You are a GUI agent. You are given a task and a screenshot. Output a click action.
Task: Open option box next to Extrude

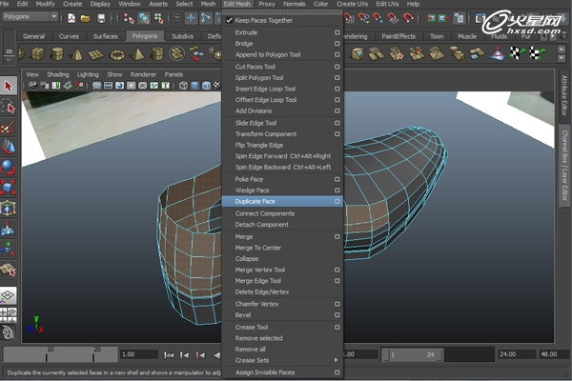pos(337,32)
